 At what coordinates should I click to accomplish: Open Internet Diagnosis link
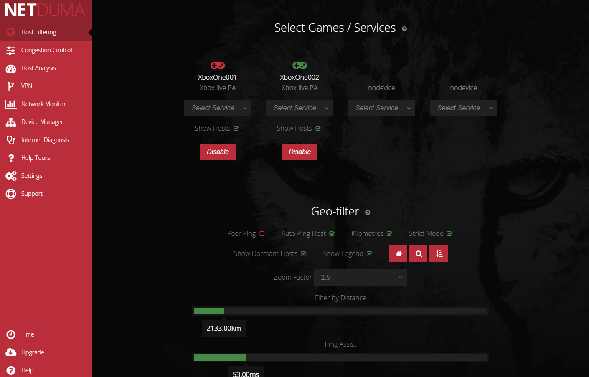(46, 140)
